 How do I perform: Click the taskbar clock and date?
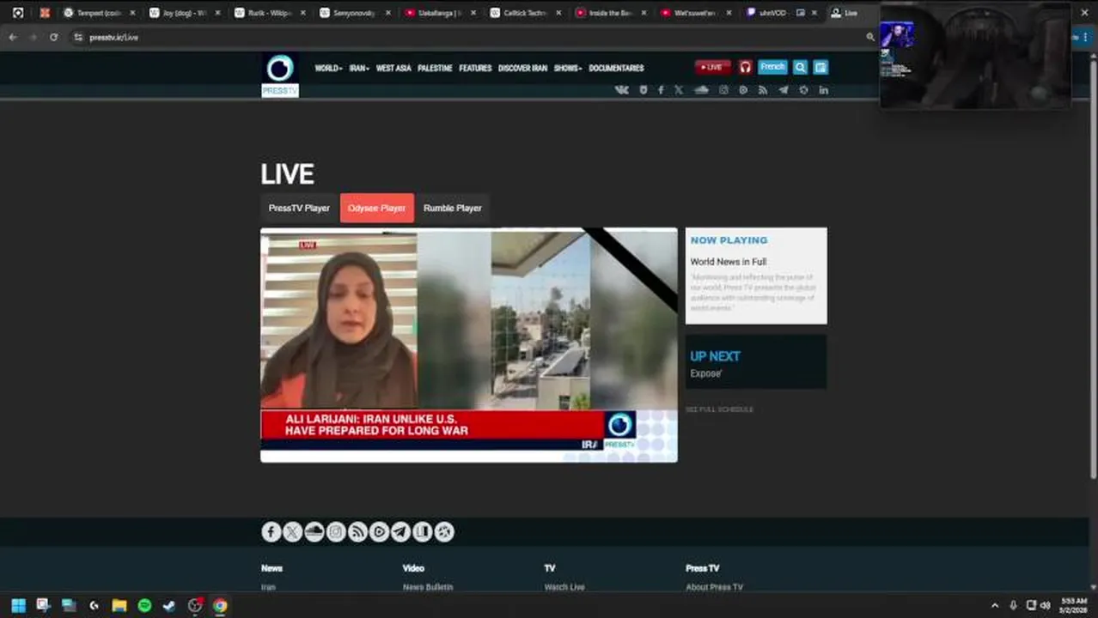point(1074,605)
